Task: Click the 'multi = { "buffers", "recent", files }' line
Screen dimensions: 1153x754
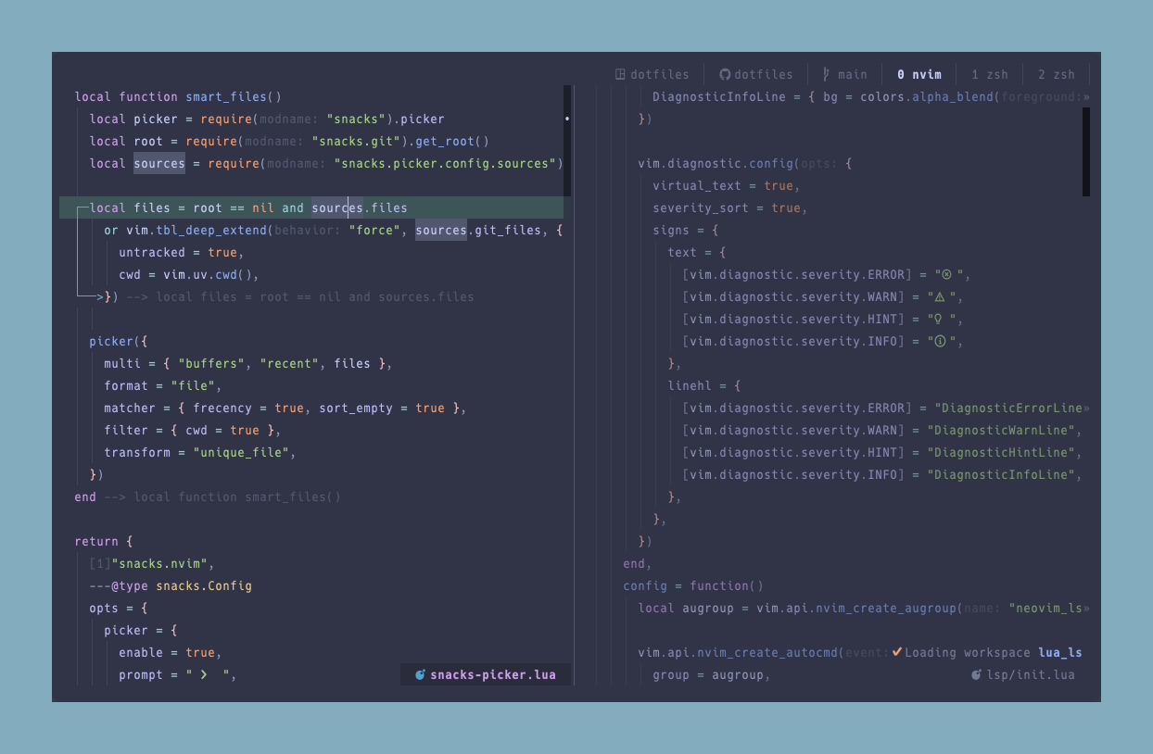Action: click(x=248, y=363)
